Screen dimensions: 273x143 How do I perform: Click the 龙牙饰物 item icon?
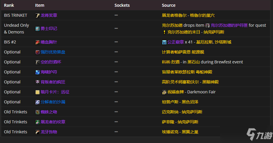tap(37, 132)
